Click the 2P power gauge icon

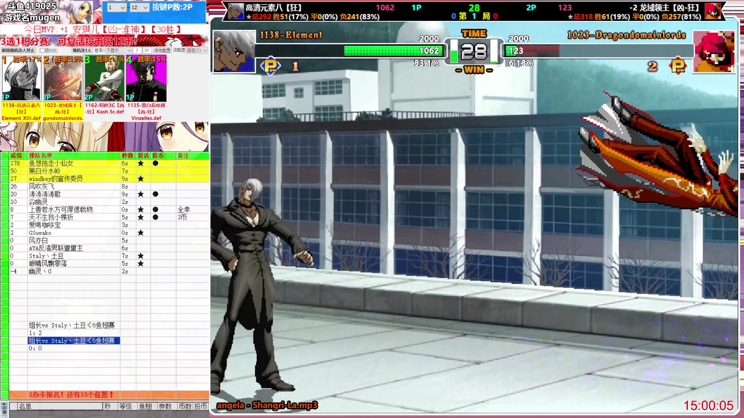678,66
